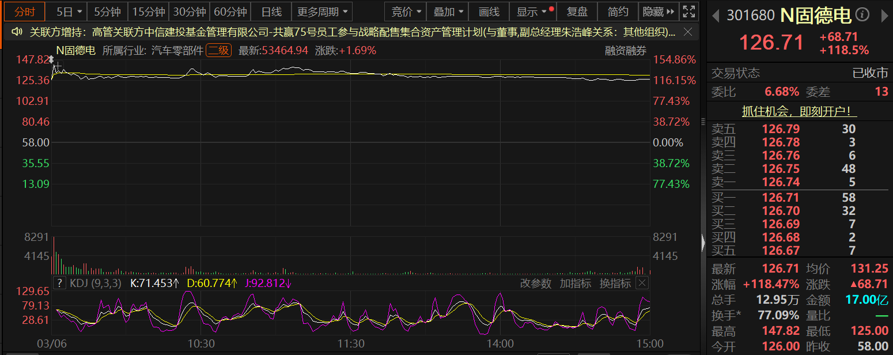Viewport: 893px width, 355px height.
Task: Expand the 5日 period dropdown
Action: click(x=70, y=12)
